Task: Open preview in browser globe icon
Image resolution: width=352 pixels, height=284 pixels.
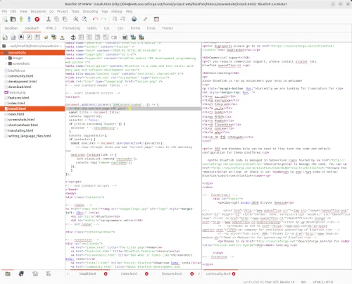Action: click(x=134, y=19)
